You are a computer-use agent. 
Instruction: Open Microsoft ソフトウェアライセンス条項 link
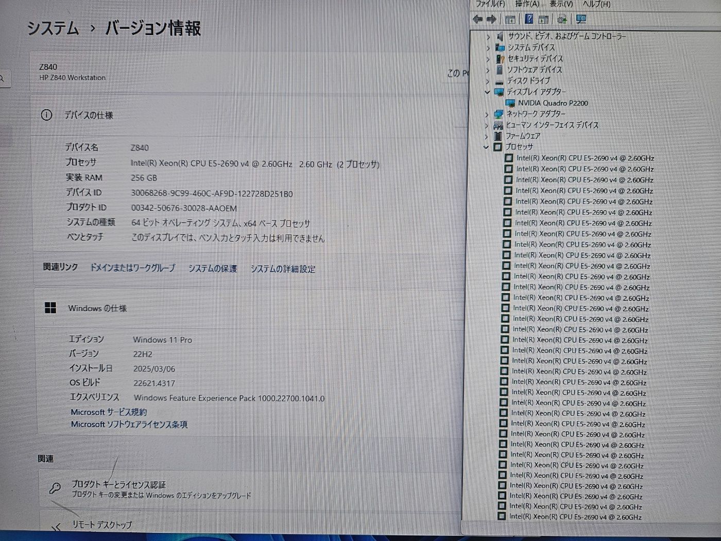129,425
